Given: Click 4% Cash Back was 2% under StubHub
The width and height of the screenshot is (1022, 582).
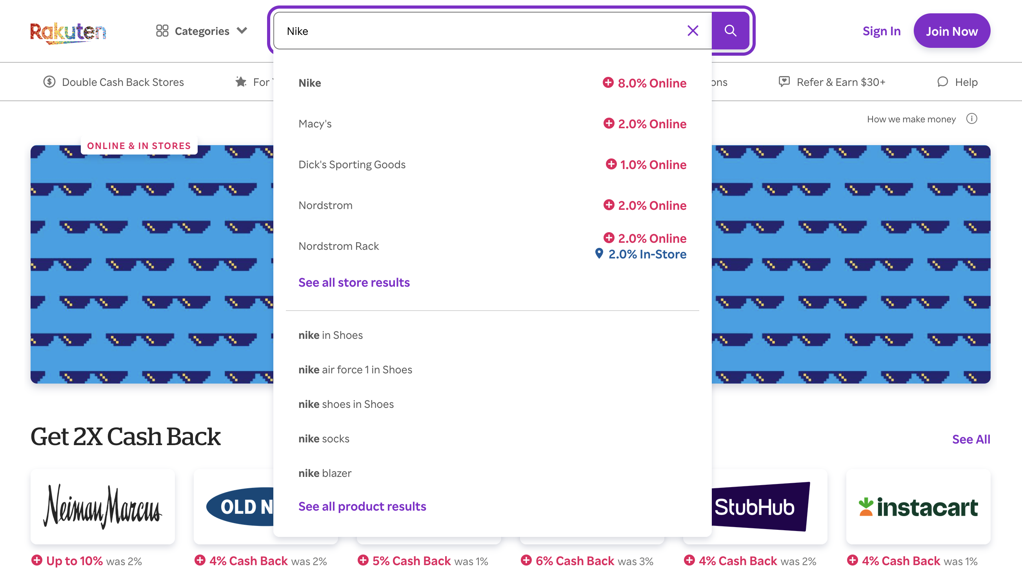Looking at the screenshot, I should click(x=750, y=561).
